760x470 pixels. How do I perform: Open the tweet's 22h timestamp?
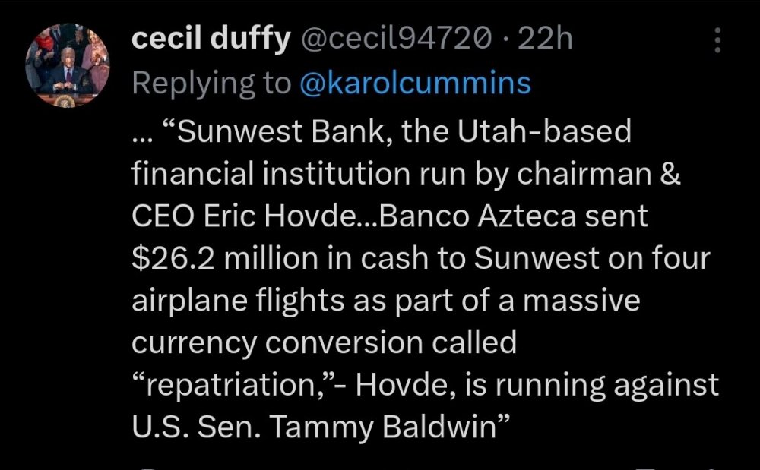544,39
